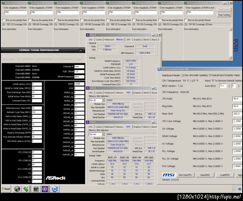The image size is (243, 201).
Task: Click the PLL OC Voltage field showing 1.2000
Action: (237, 159)
